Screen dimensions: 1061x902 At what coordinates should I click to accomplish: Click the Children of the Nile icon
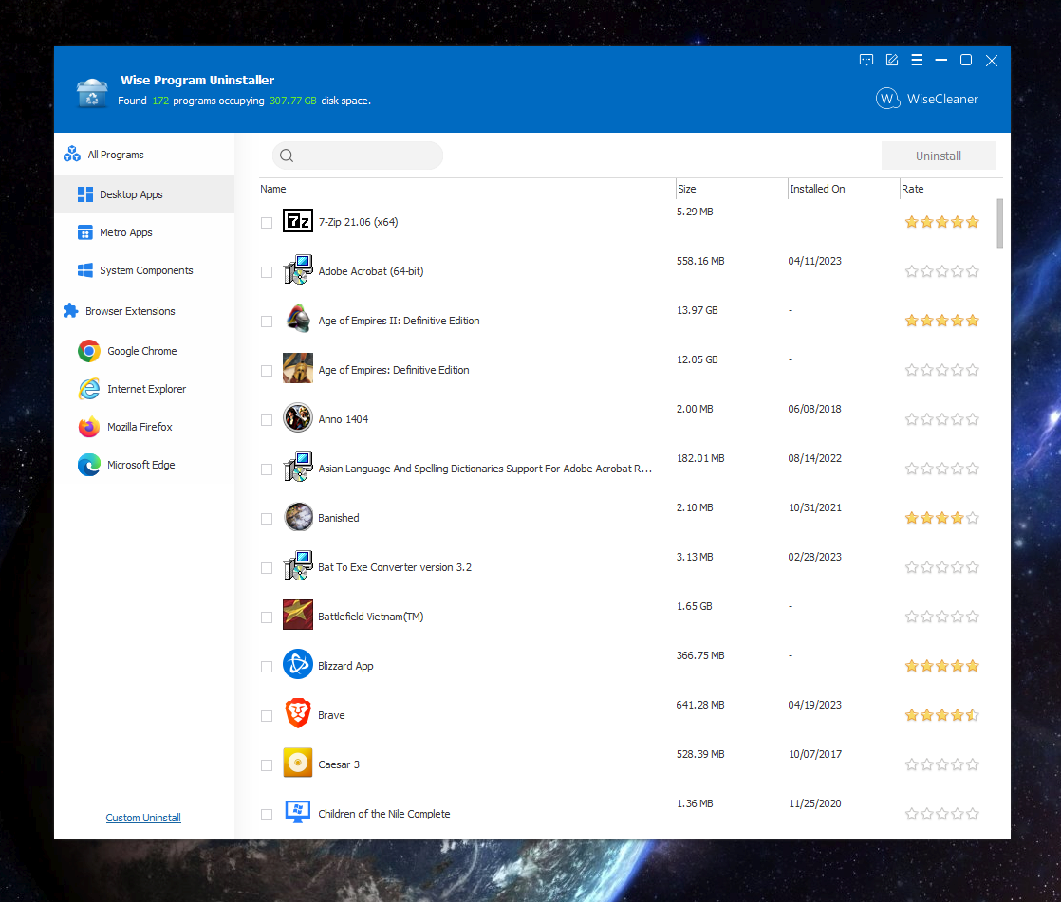[298, 812]
